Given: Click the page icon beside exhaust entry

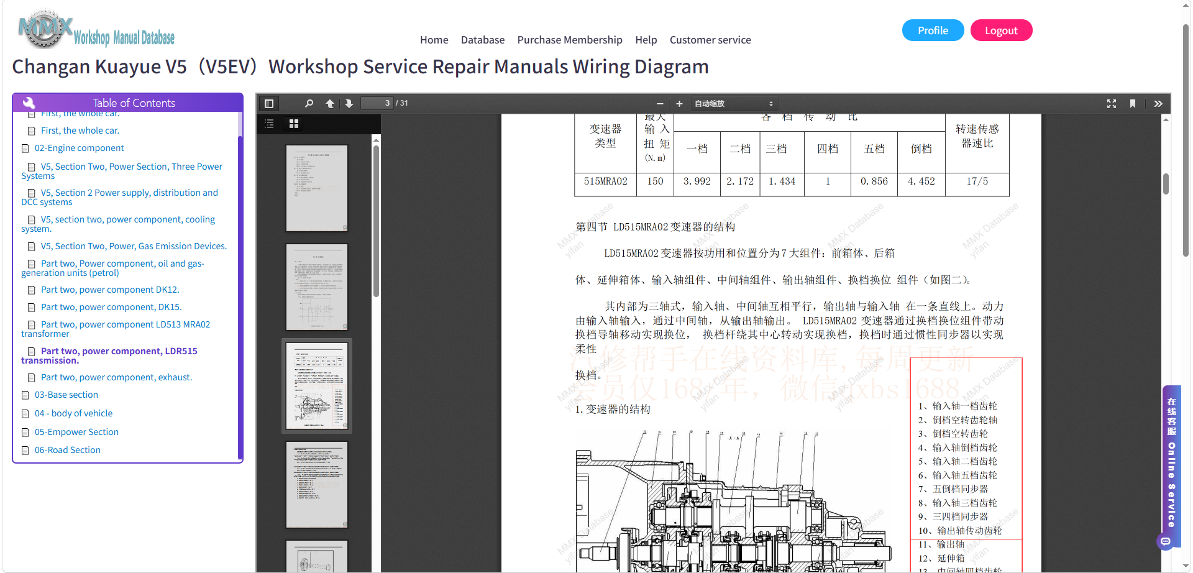Looking at the screenshot, I should pos(32,378).
